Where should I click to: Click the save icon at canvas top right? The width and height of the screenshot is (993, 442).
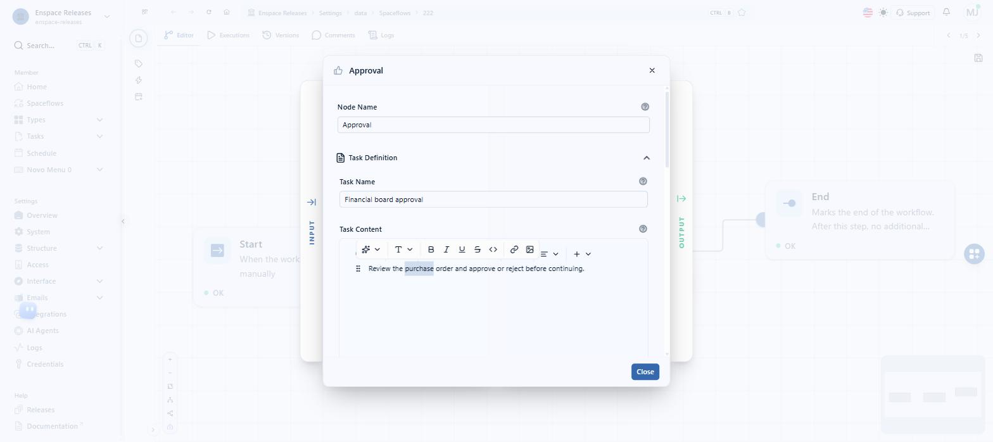click(x=978, y=58)
